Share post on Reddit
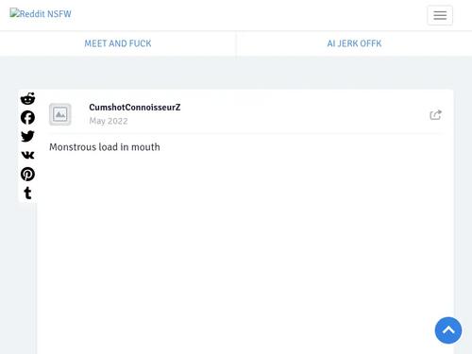The height and width of the screenshot is (354, 472). pos(27,99)
